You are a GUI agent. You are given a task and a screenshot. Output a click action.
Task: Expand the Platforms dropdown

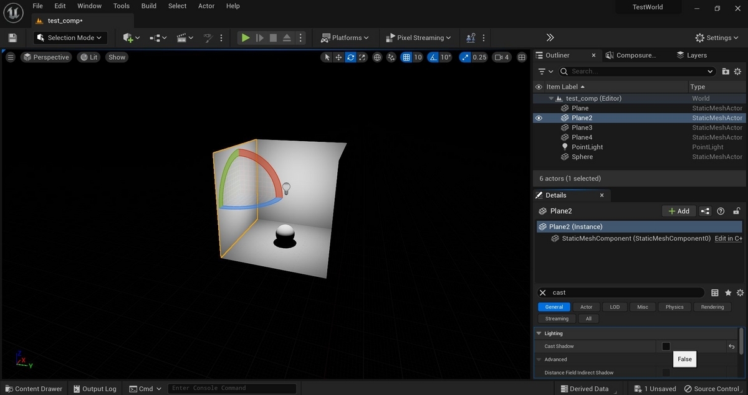[345, 38]
